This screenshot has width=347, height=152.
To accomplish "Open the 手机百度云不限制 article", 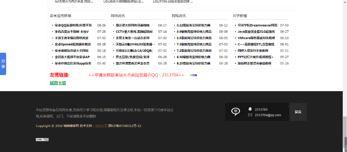I will click(72, 32).
